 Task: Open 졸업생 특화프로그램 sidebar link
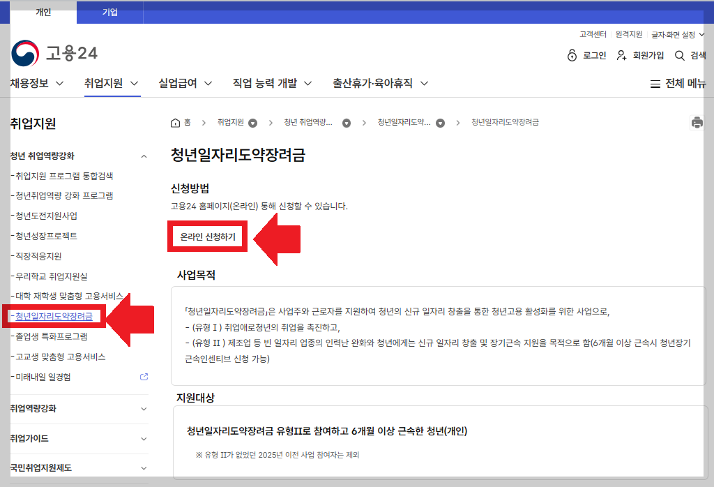tap(52, 337)
